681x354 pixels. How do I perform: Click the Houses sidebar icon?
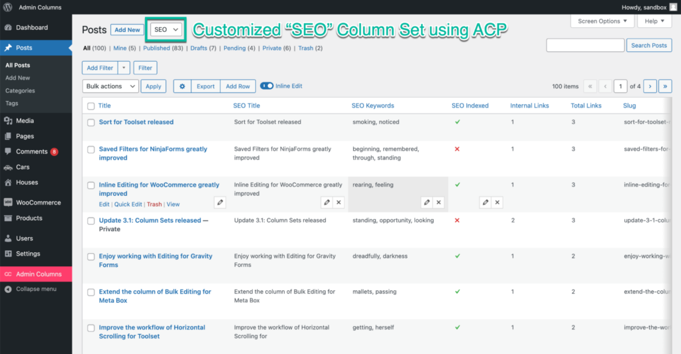8,183
